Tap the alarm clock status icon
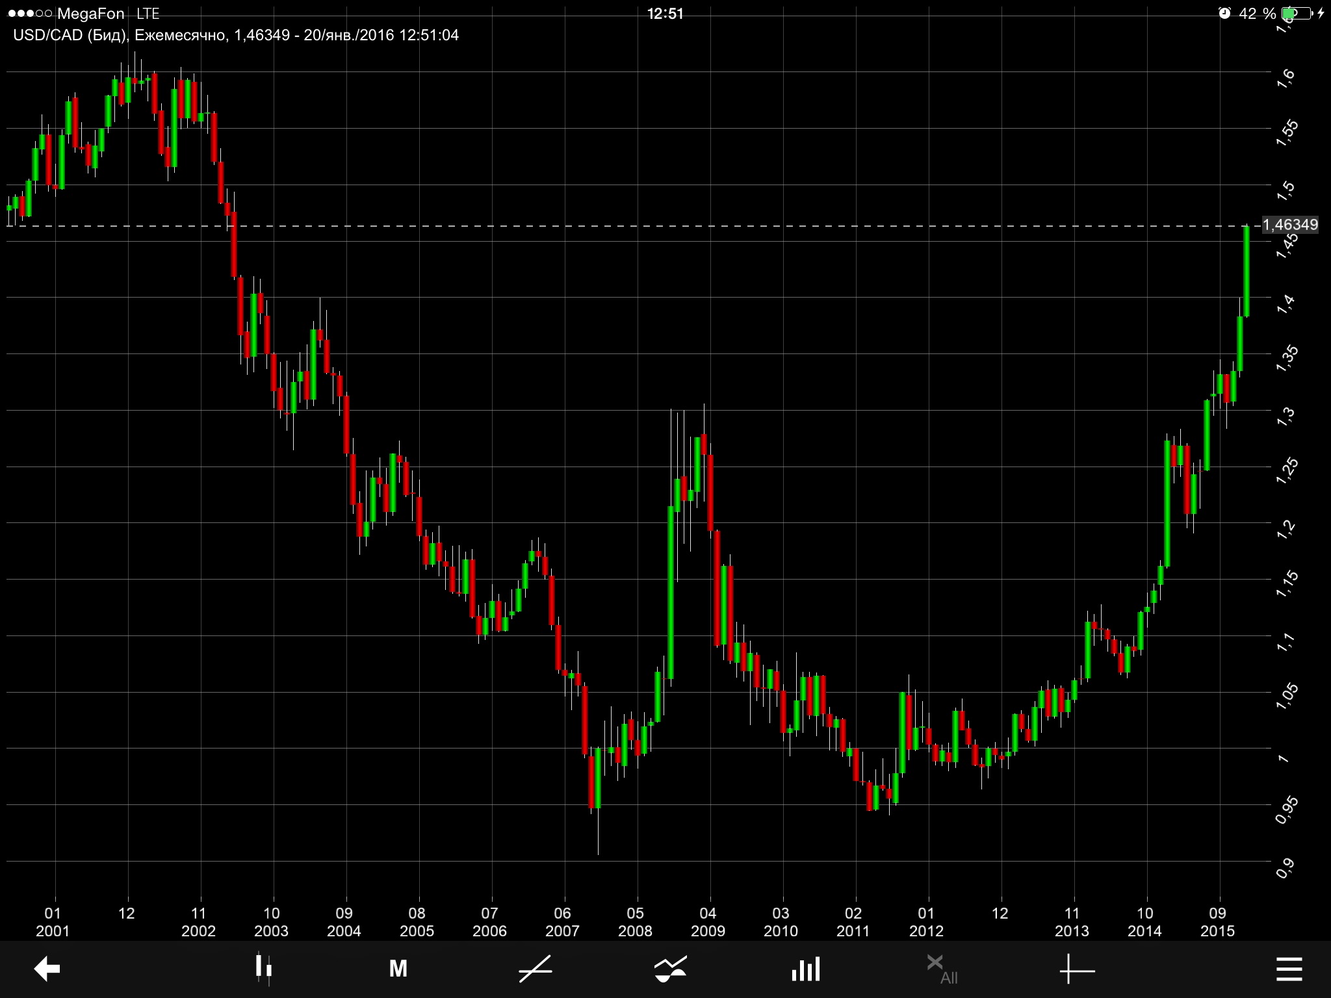The image size is (1331, 998). point(1224,13)
